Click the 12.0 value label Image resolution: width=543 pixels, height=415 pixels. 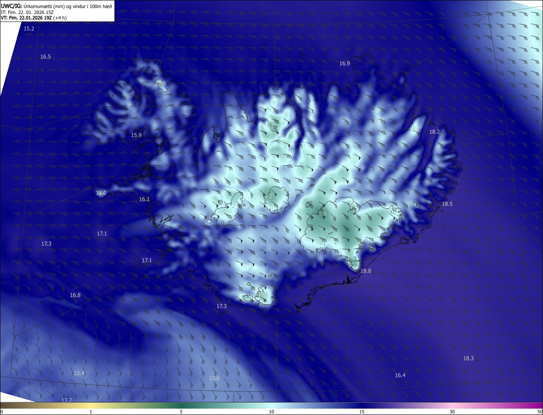(x=214, y=378)
